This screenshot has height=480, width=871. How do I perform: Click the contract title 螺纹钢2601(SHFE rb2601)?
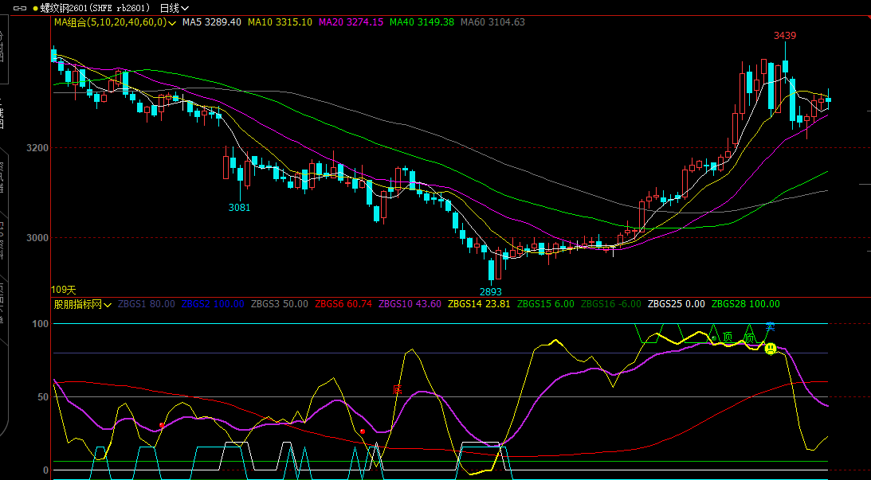click(x=96, y=8)
